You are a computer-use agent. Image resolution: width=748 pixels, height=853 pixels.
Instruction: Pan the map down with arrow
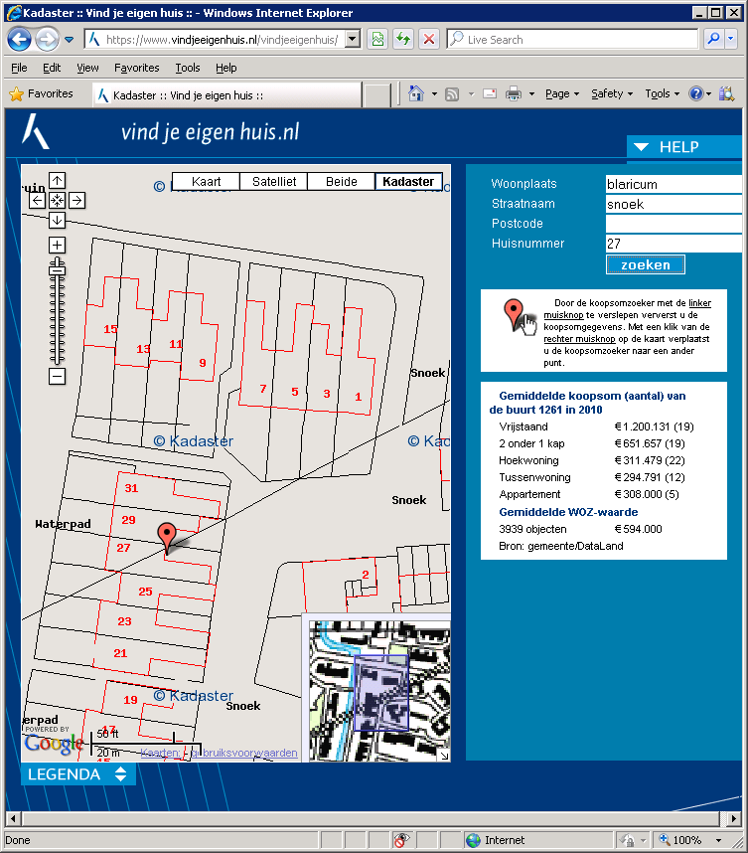(57, 221)
